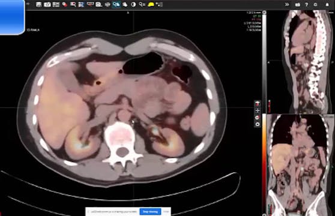Click the save floppy-disk icon in toolbar
Screen dimensions: 335x216
(x=38, y=4)
